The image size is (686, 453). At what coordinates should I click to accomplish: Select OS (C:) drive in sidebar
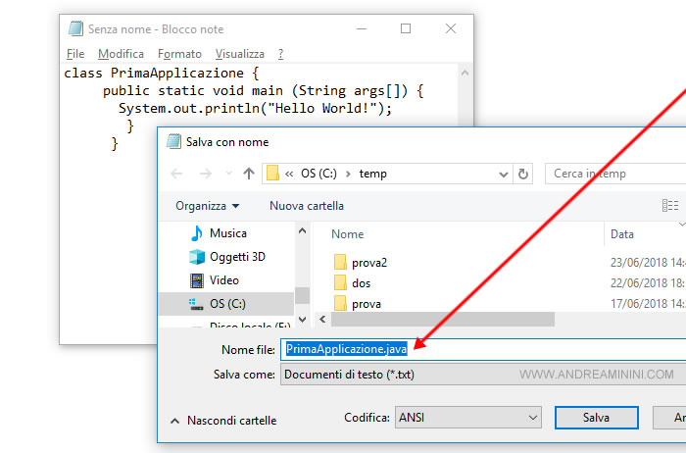pyautogui.click(x=226, y=304)
